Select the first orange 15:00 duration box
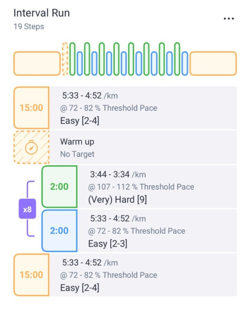This screenshot has width=250, height=311. [31, 108]
